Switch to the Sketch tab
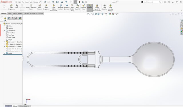Image resolution: width=183 pixels, height=107 pixels. (x=15, y=13)
